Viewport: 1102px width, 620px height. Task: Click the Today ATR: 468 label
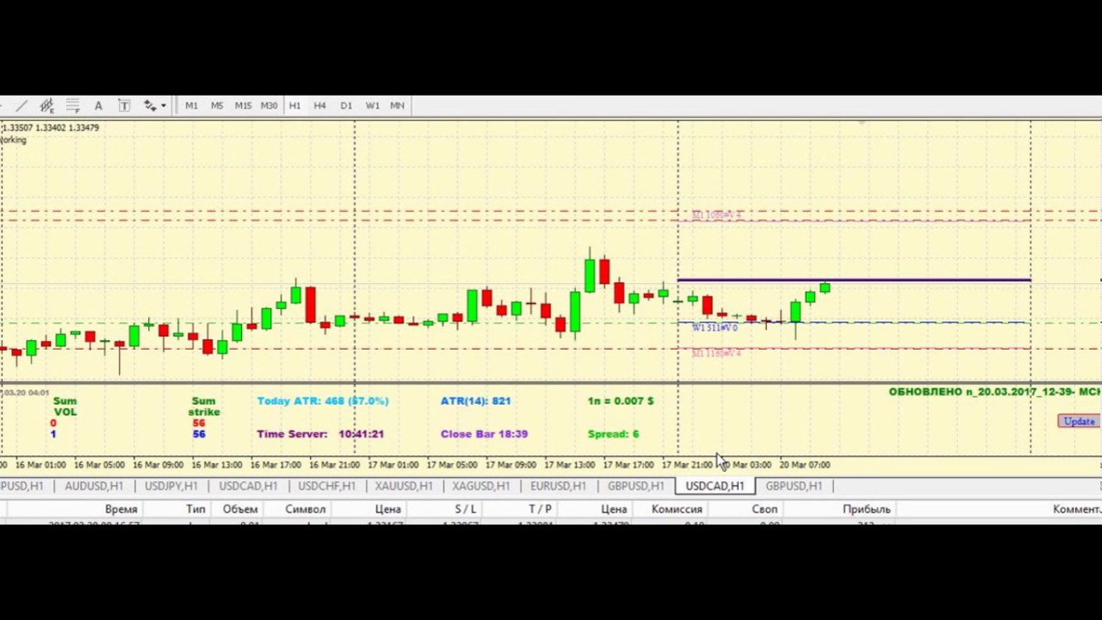click(x=323, y=400)
